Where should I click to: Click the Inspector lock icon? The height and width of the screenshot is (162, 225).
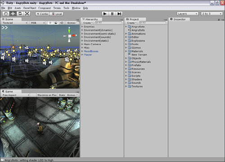click(x=219, y=19)
